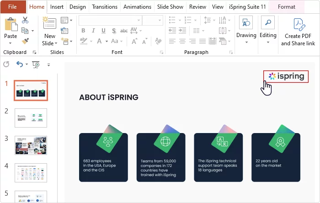The image size is (320, 203).
Task: Toggle Italic formatting
Action: [93, 31]
